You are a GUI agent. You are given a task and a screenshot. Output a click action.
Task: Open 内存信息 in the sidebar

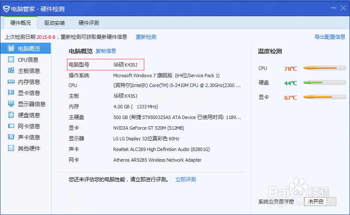click(26, 82)
